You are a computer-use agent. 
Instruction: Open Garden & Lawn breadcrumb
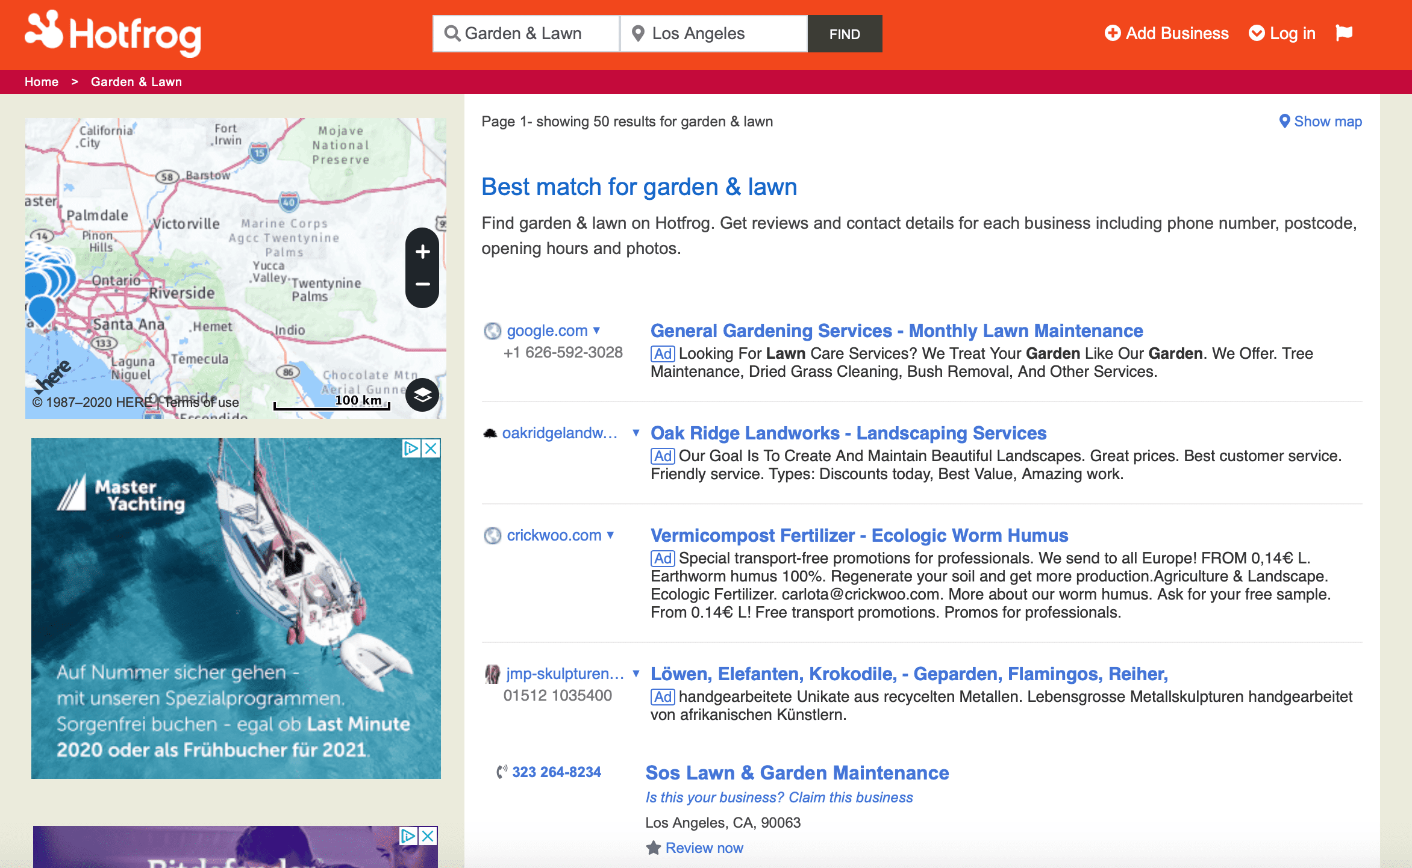coord(136,82)
